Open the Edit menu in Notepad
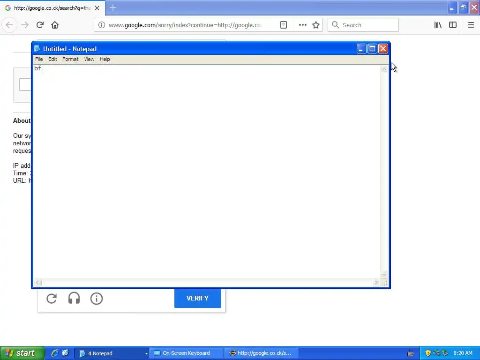The image size is (480, 360). (52, 59)
